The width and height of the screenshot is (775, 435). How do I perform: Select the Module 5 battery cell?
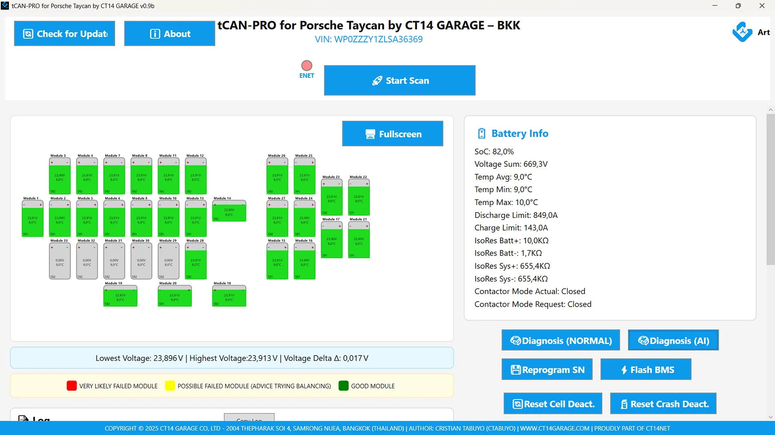point(87,219)
